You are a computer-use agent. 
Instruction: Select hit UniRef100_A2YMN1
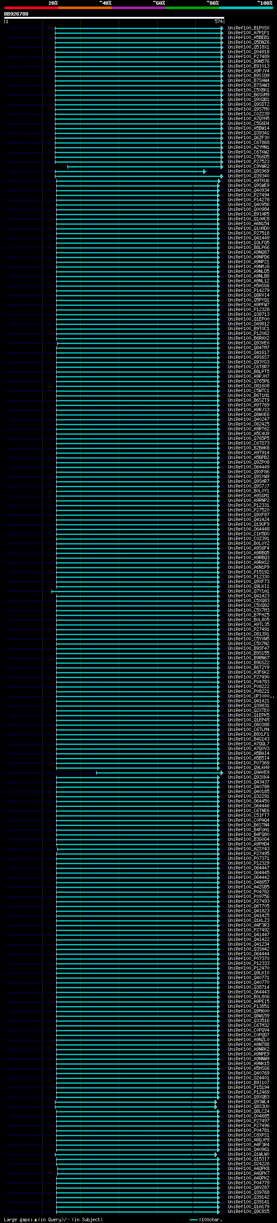click(x=248, y=147)
